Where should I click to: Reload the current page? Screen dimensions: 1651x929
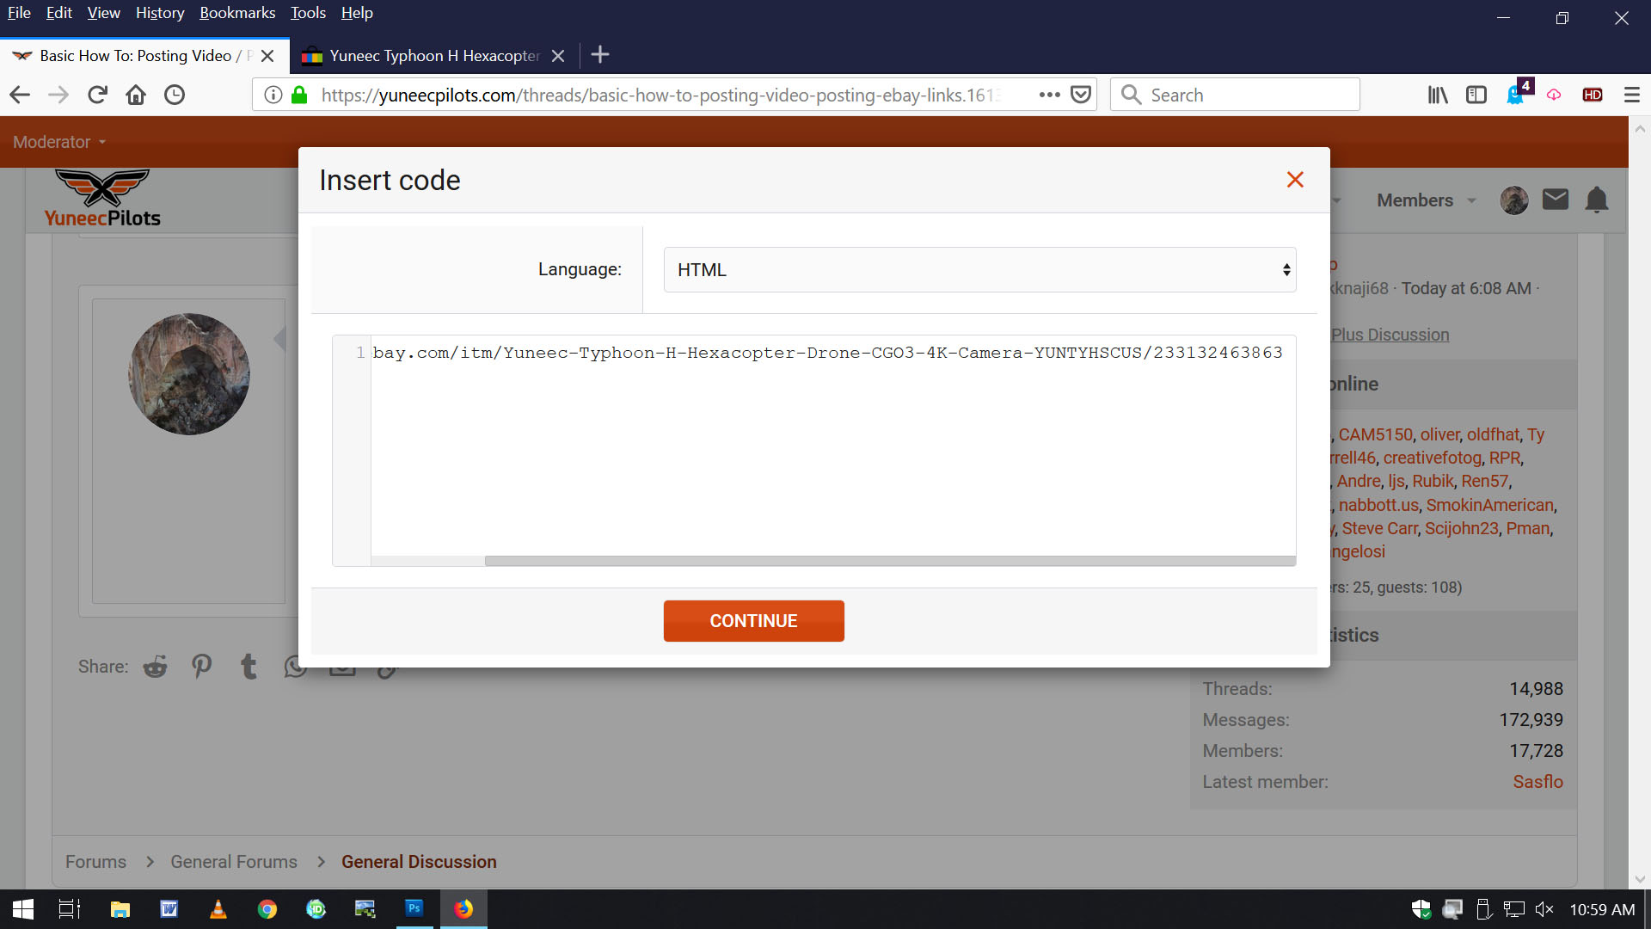(97, 95)
